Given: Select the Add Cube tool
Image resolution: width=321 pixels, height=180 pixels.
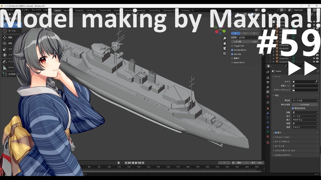Looking at the screenshot, I should pyautogui.click(x=5, y=74).
